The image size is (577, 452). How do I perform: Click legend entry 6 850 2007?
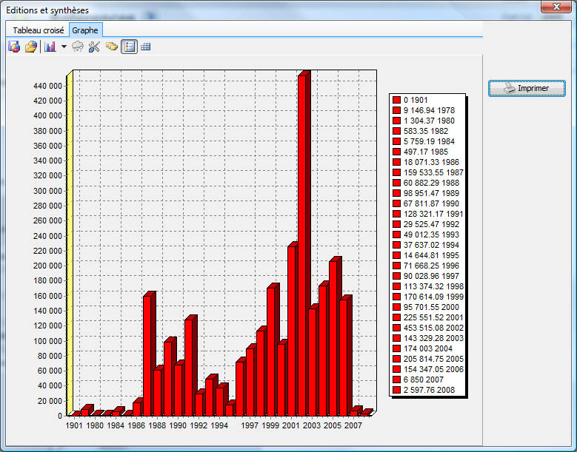click(x=418, y=380)
